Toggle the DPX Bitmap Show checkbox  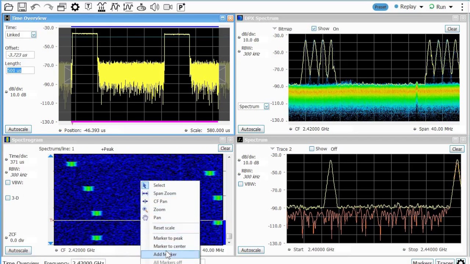coord(314,29)
